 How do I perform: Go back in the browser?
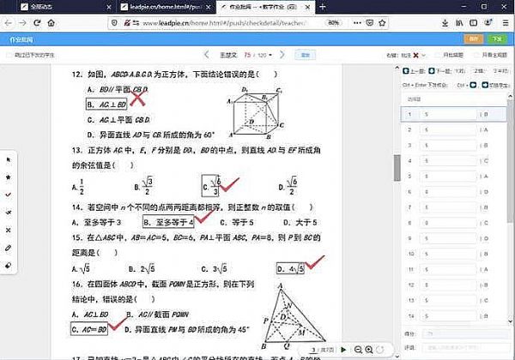coord(9,23)
